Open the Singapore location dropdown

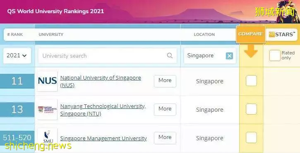210,56
